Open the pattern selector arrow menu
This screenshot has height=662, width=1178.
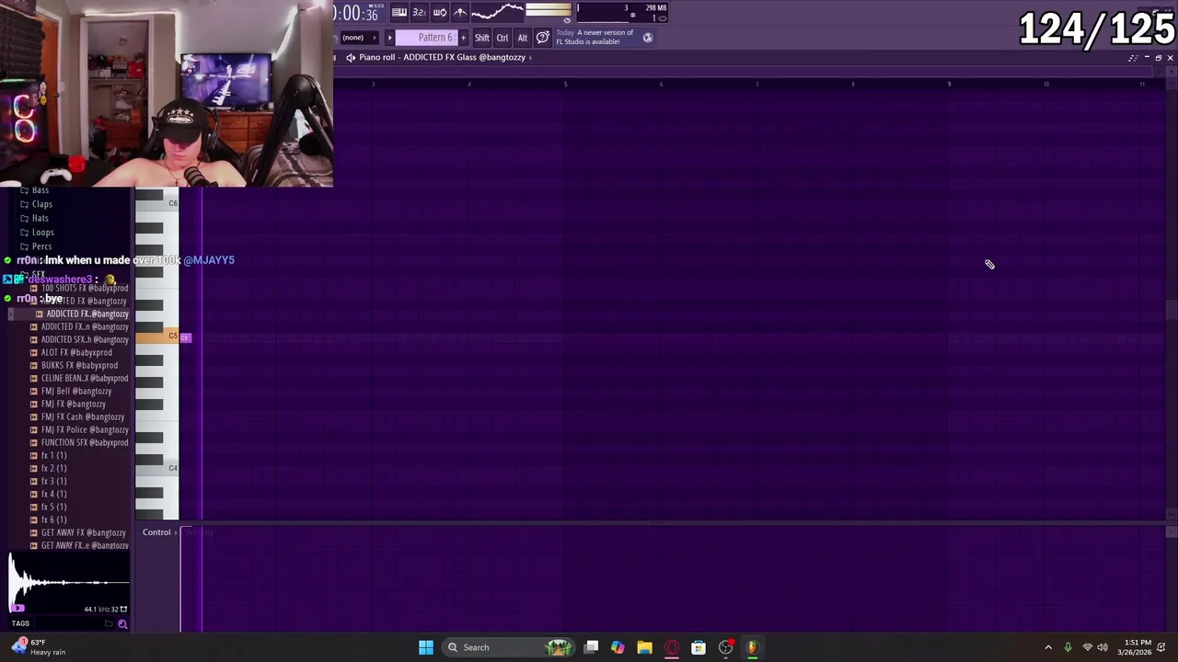pyautogui.click(x=389, y=38)
